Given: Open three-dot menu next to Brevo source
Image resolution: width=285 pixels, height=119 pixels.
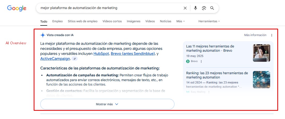Looking at the screenshot, I should tap(201, 61).
